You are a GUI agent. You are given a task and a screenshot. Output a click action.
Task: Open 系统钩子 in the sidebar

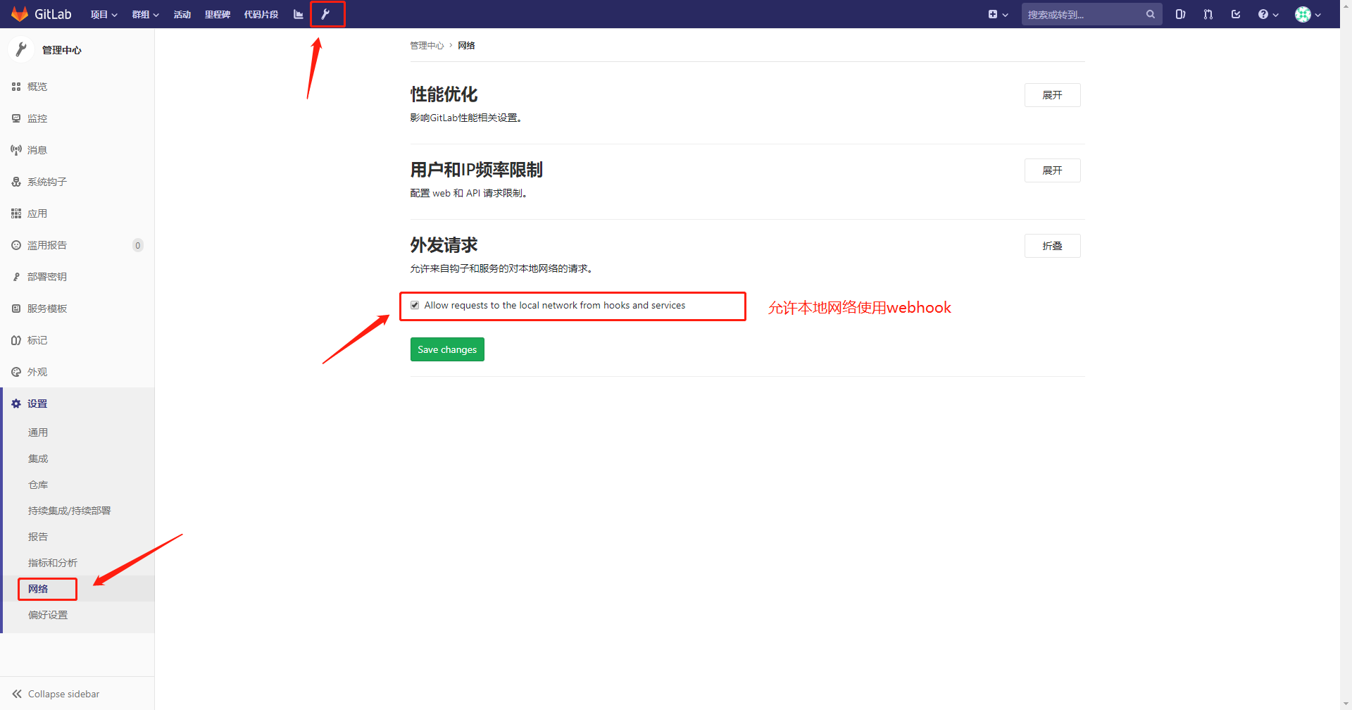tap(46, 182)
